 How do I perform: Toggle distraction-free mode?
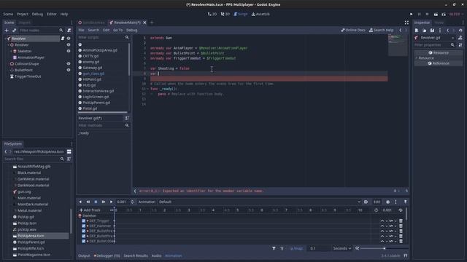[406, 23]
